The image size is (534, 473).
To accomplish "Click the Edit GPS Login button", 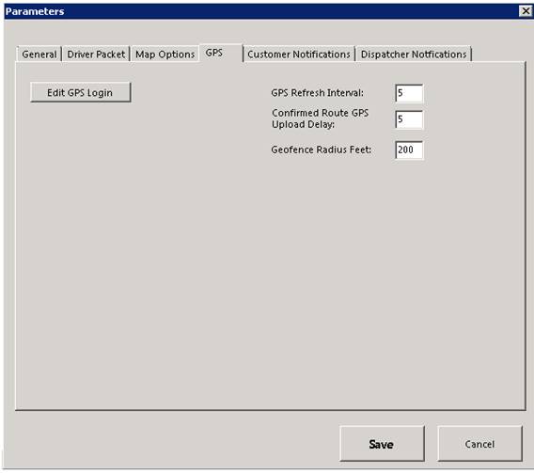I will pos(80,92).
